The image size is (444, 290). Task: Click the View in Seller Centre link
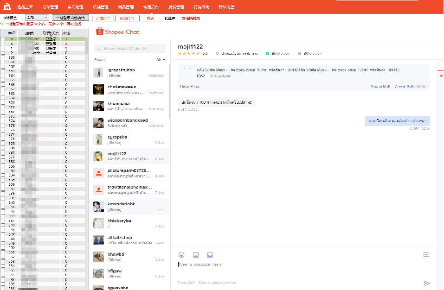pyautogui.click(x=411, y=87)
